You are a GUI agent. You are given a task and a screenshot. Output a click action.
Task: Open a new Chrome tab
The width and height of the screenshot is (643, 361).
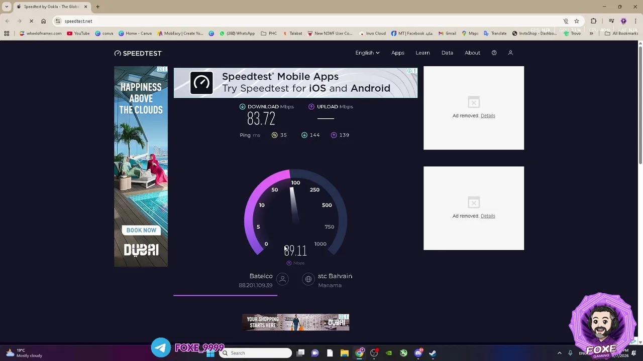click(97, 7)
